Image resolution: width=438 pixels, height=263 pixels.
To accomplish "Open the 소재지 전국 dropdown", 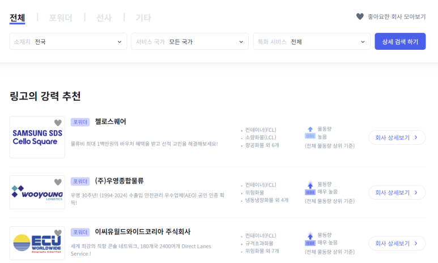I will [68, 41].
